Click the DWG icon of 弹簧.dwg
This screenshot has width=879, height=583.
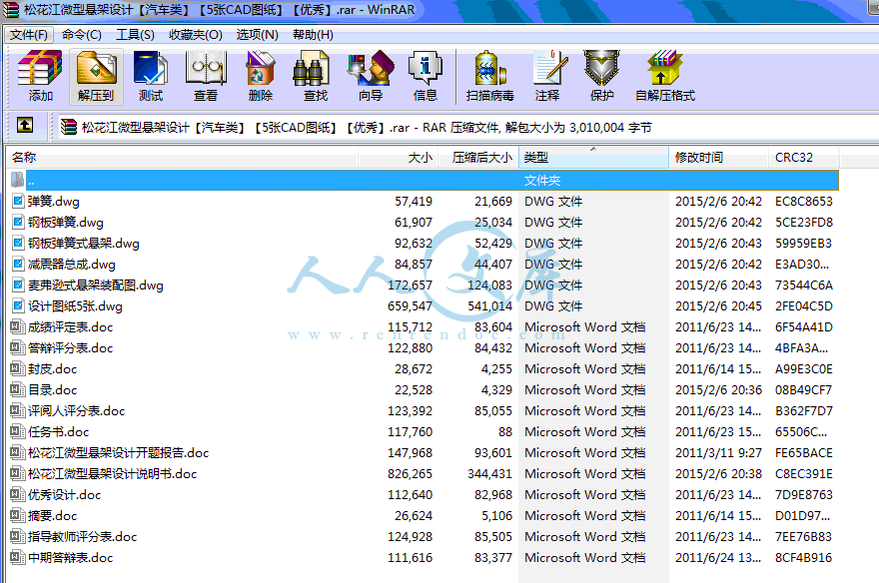18,201
